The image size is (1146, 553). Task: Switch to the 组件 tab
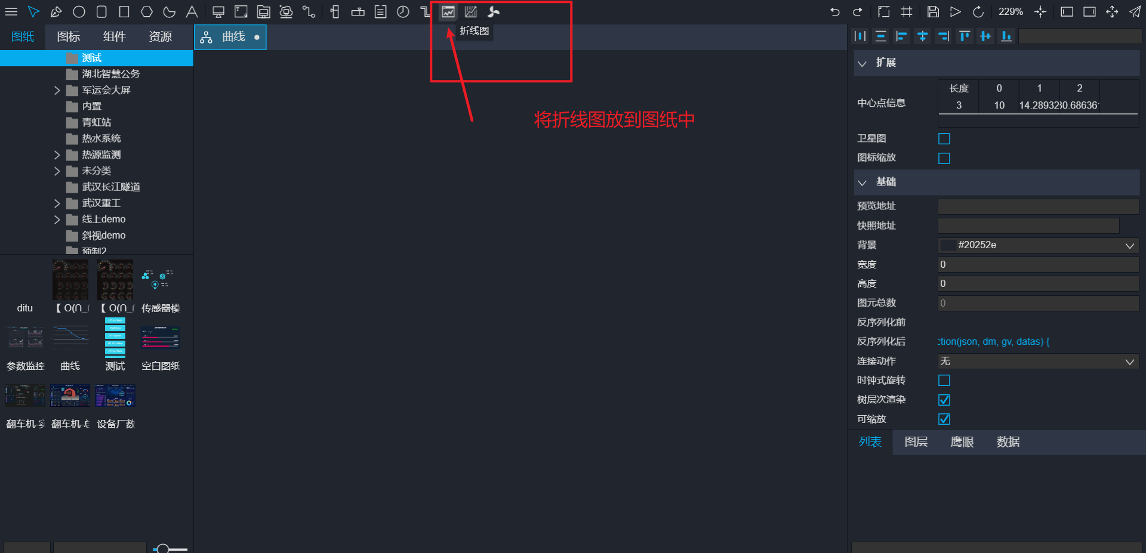[114, 37]
